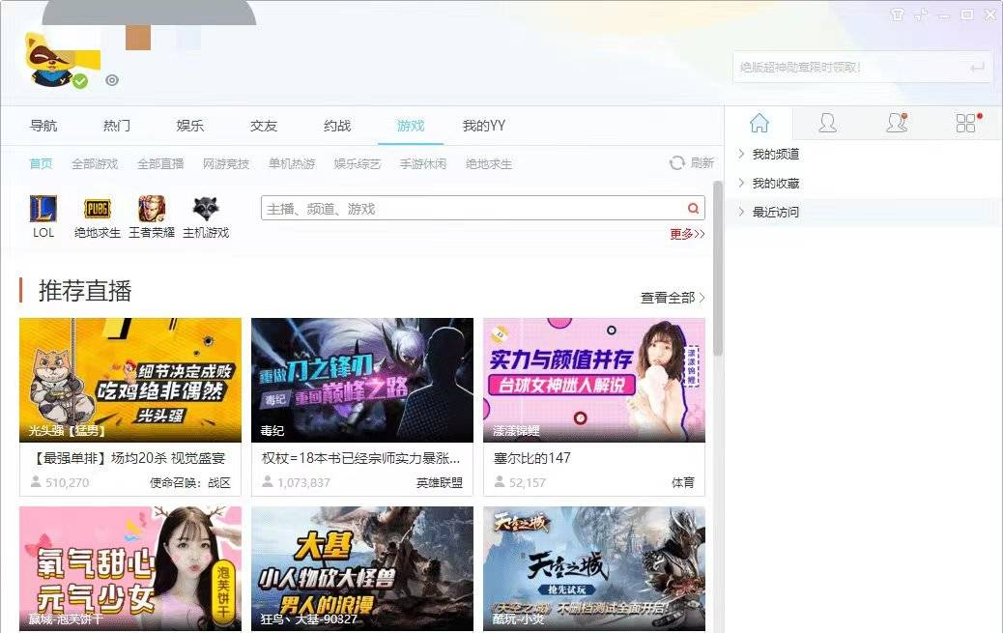Viewport: 1003px width, 633px height.
Task: Select the 绝地求生 sub-category link
Action: [489, 164]
